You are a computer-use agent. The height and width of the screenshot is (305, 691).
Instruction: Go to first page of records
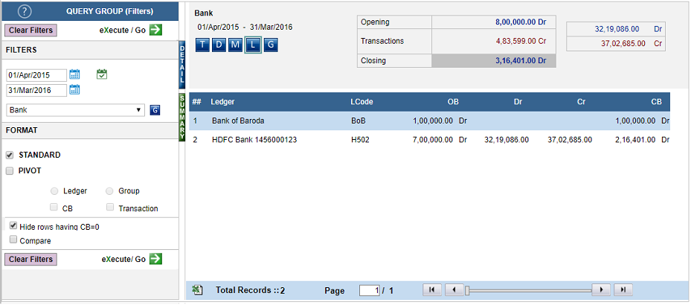(432, 289)
